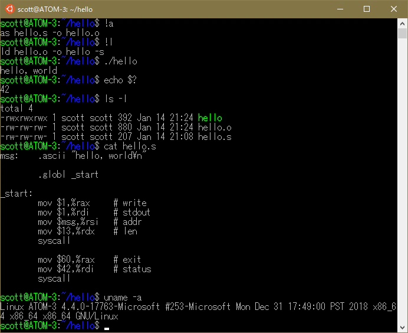Click the 'ld hello.o -o hello -s' line
This screenshot has width=408, height=333.
[x=52, y=52]
